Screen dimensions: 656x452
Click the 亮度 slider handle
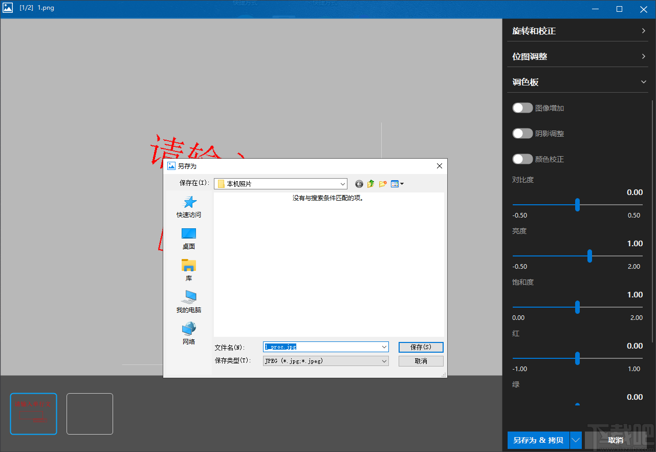tap(589, 256)
